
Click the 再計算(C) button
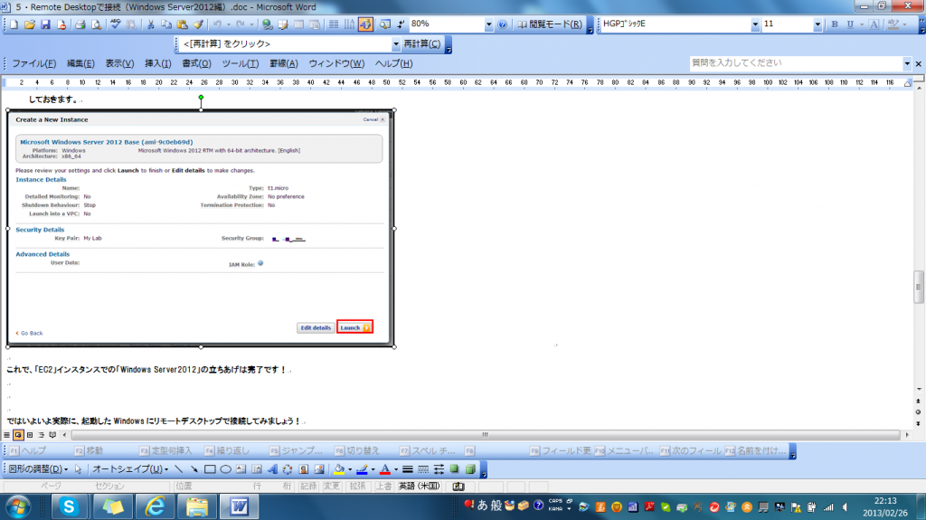coord(421,44)
